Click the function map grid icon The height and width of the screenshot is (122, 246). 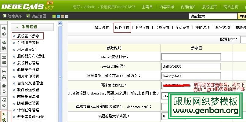(x=28, y=16)
